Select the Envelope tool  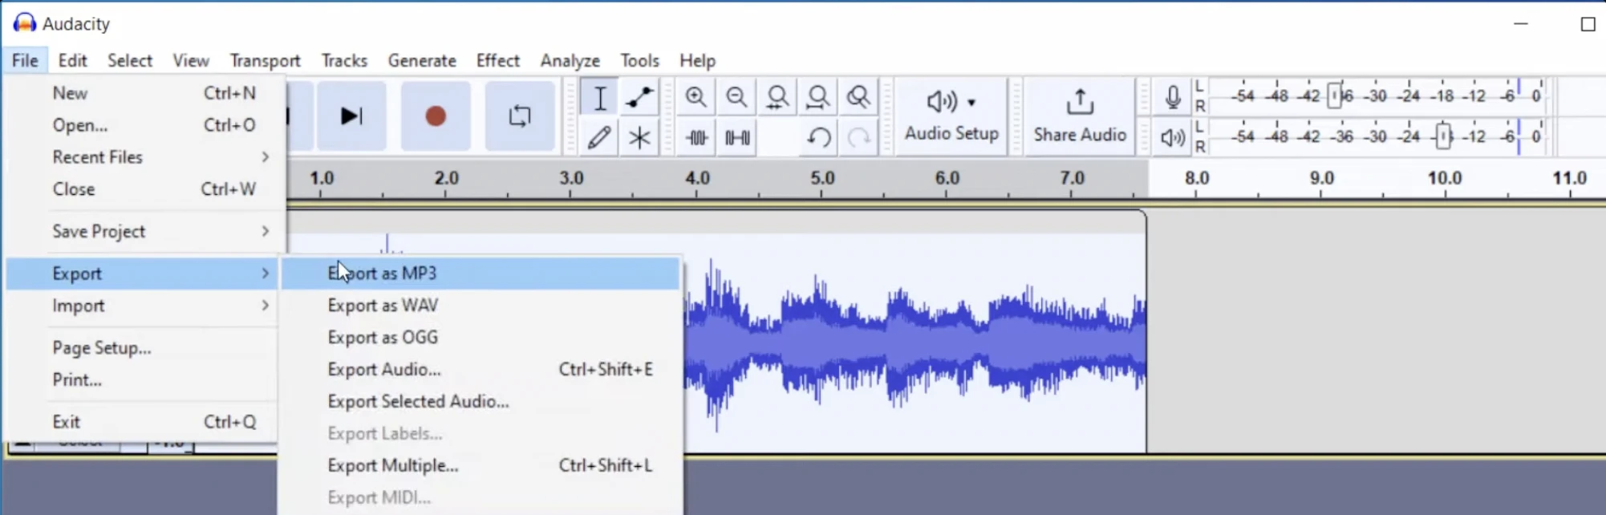point(639,98)
